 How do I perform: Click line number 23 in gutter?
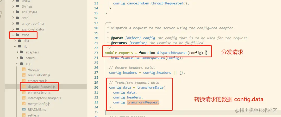[96, 53]
